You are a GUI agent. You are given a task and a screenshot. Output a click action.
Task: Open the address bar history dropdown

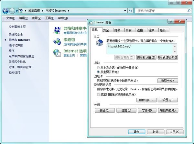click(125, 11)
